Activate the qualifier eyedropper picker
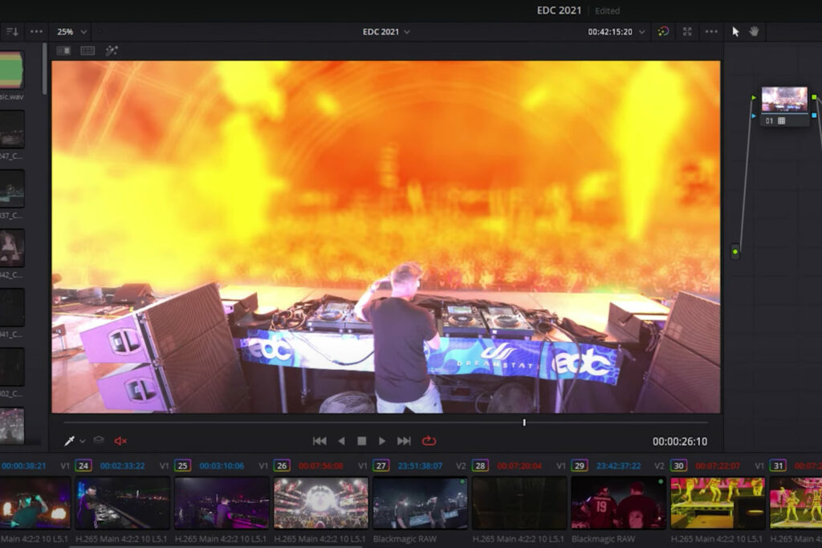This screenshot has height=548, width=822. tap(71, 440)
